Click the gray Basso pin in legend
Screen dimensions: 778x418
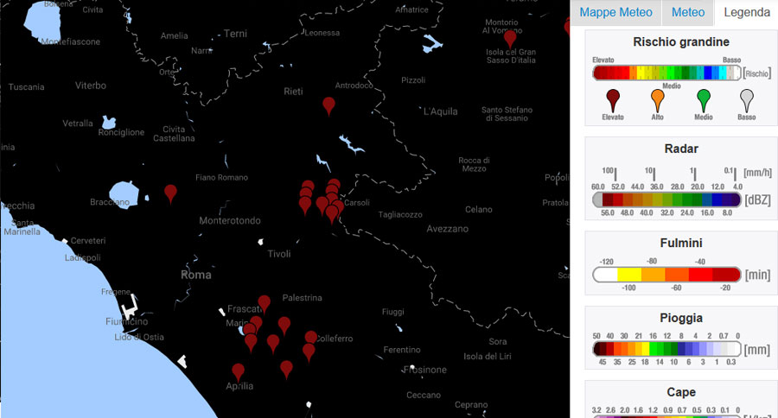(x=747, y=98)
